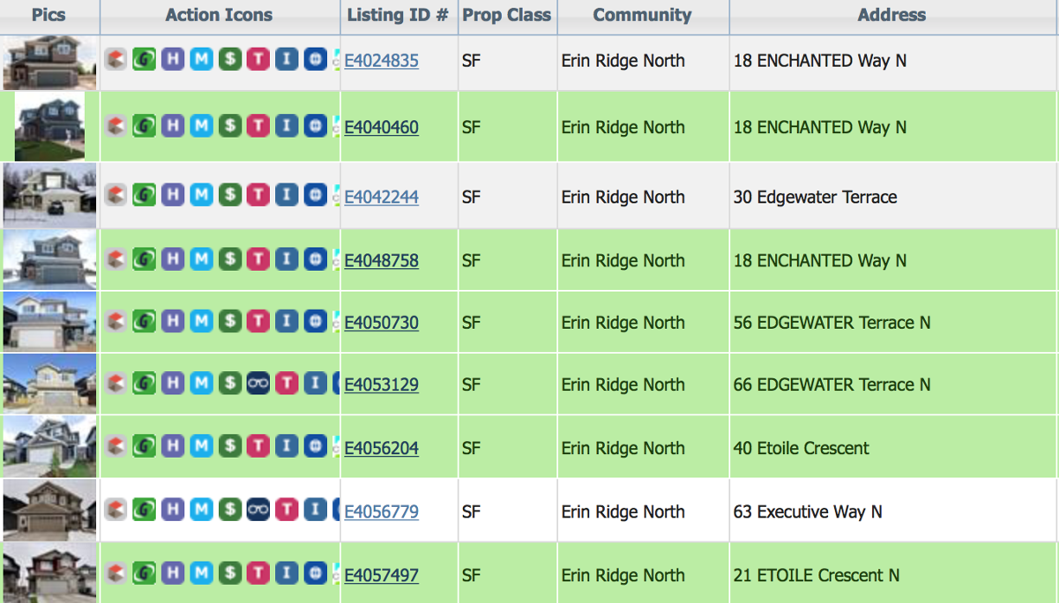Click the red cube icon for listing E4024835
1059x603 pixels.
(x=116, y=60)
